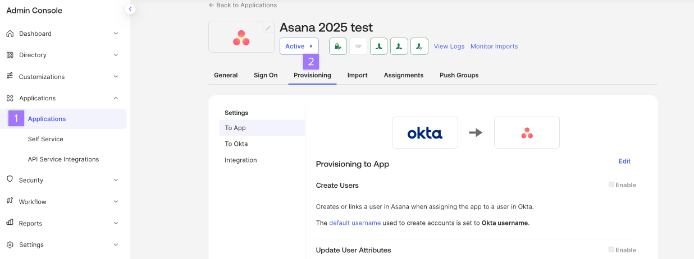Click the Reports bar chart icon
This screenshot has width=694, height=259.
pos(10,223)
